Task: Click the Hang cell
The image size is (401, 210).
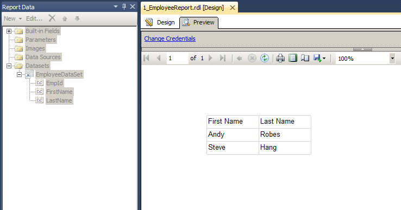Action: pyautogui.click(x=285, y=148)
